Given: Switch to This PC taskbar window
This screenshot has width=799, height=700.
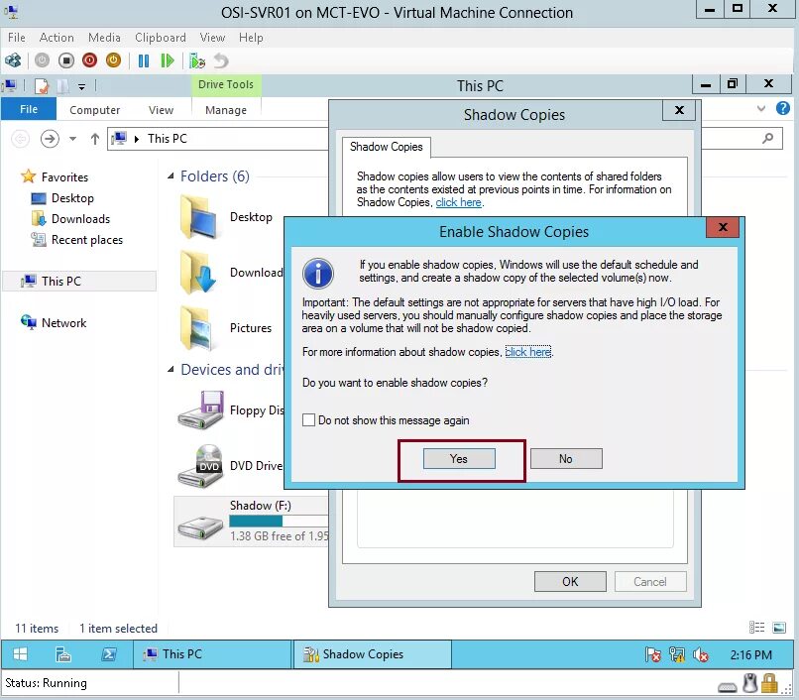Looking at the screenshot, I should (212, 654).
